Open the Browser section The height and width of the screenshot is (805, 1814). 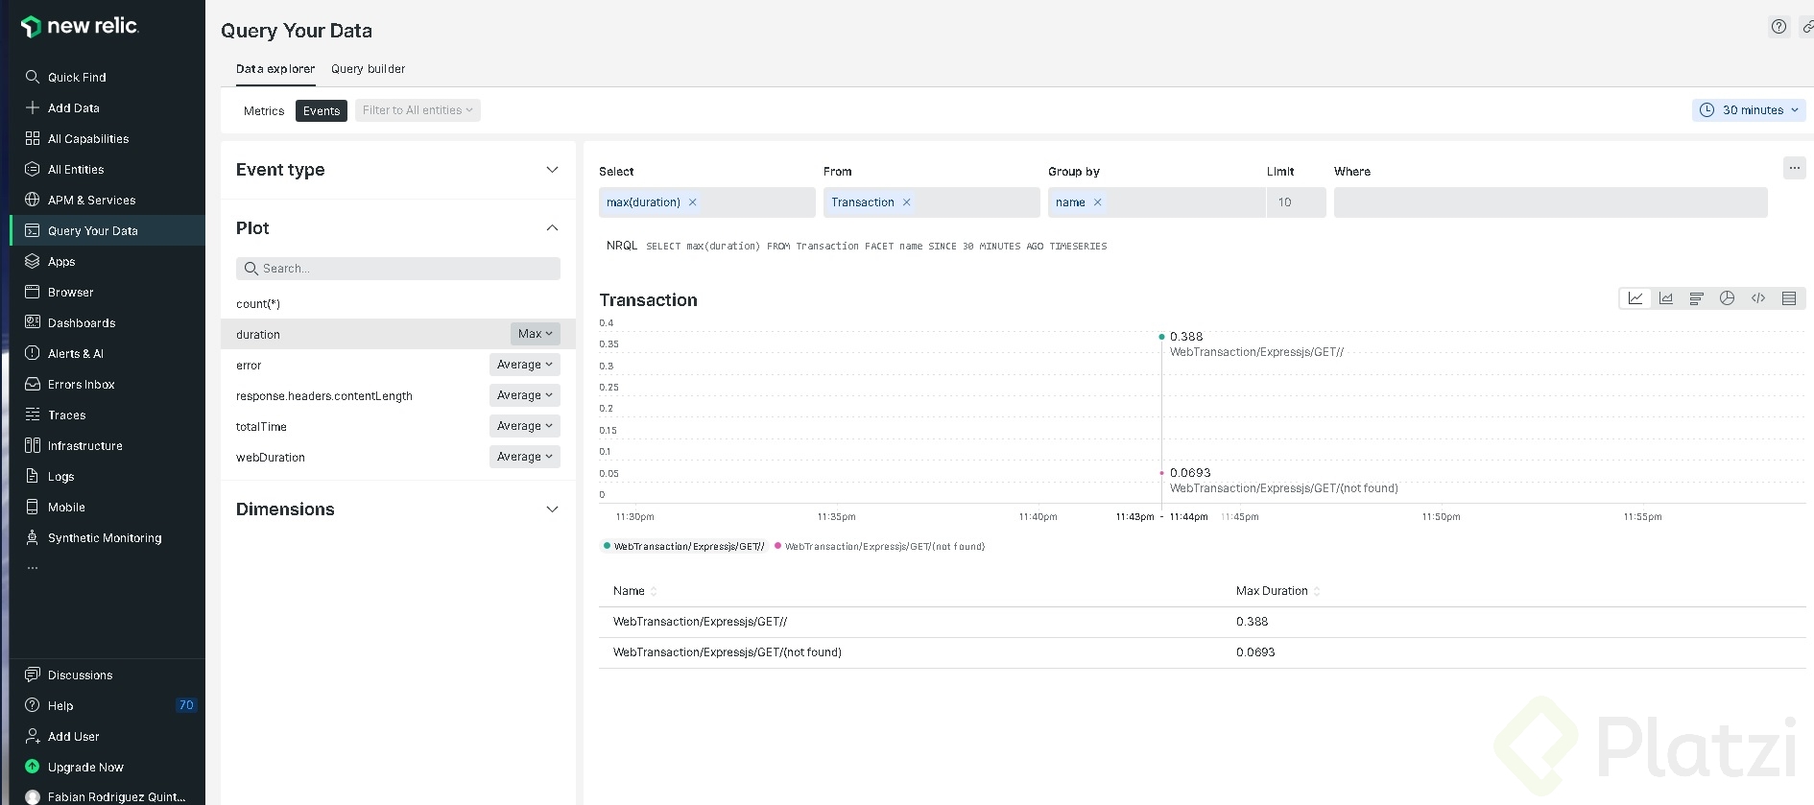click(x=107, y=292)
